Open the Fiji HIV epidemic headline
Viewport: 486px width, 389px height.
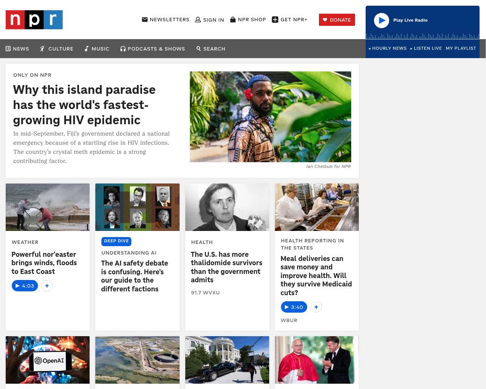point(84,105)
